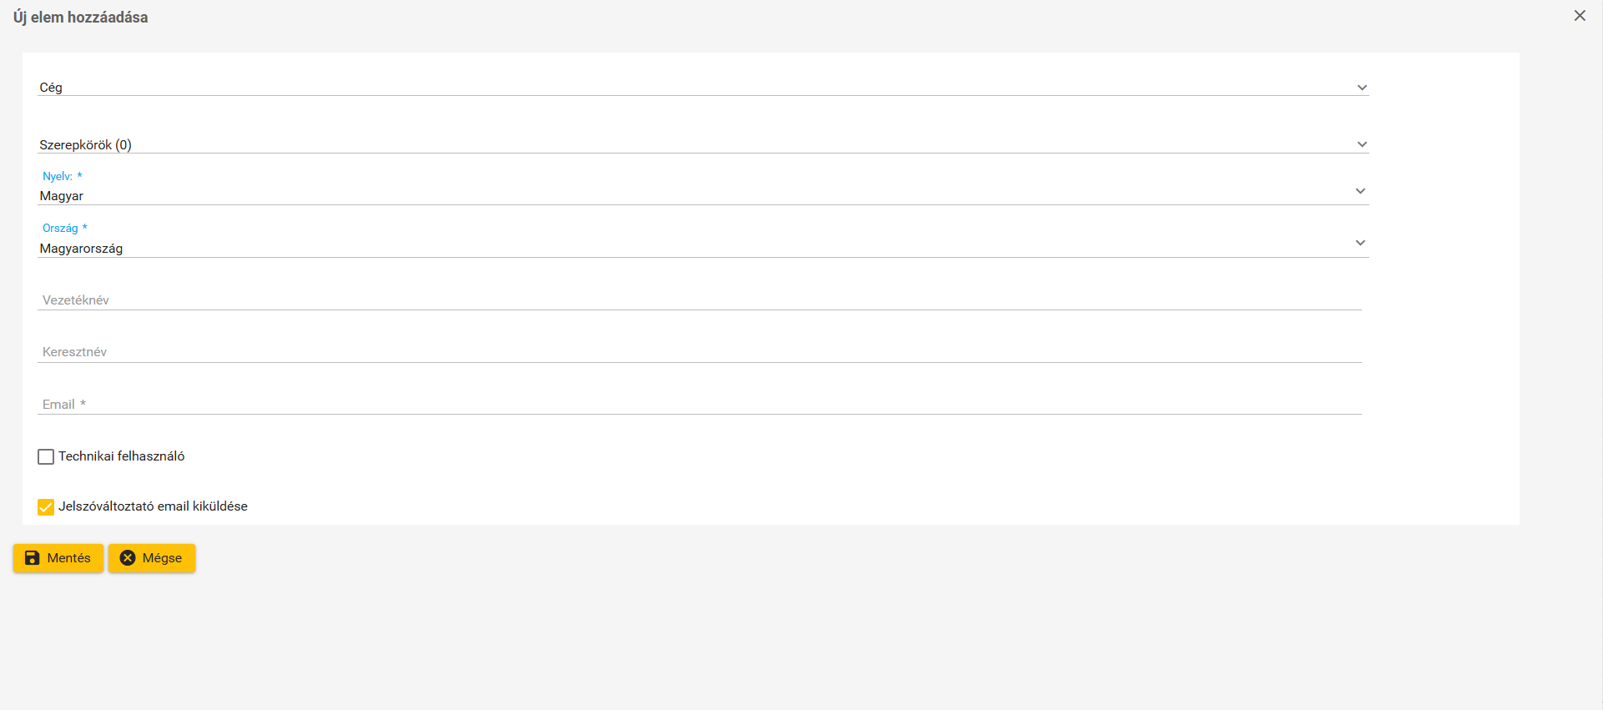Select the Magyar language value
Image resolution: width=1603 pixels, height=710 pixels.
[x=62, y=196]
